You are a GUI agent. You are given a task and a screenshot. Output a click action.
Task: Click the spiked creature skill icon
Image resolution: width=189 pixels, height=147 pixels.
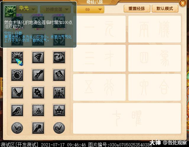pos(38,93)
